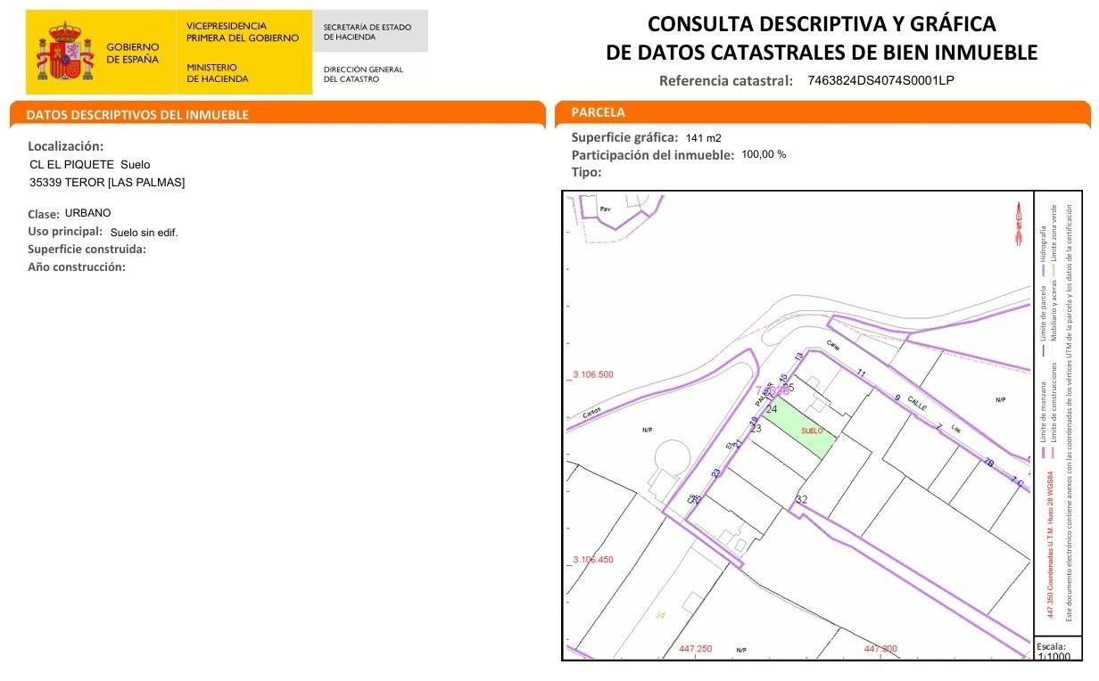Click Dirección General del Catastro text

tap(363, 74)
